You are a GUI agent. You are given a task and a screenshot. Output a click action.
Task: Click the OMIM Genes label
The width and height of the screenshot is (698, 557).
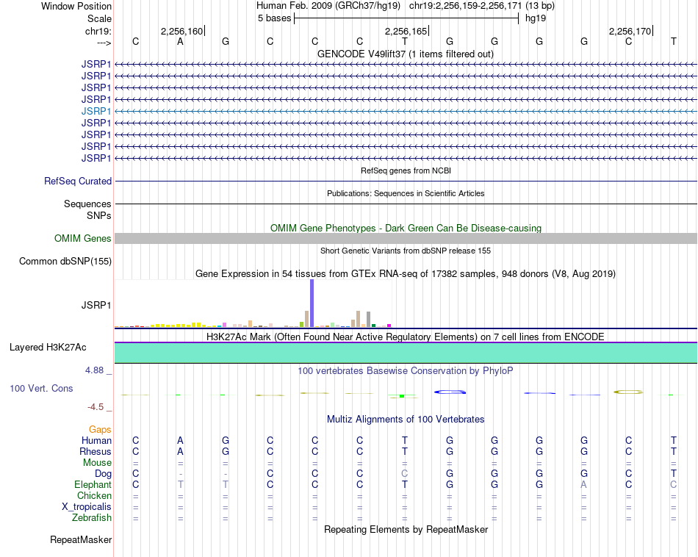[83, 238]
